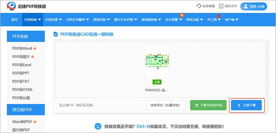Open PDF转TXT conversion

click(21, 81)
